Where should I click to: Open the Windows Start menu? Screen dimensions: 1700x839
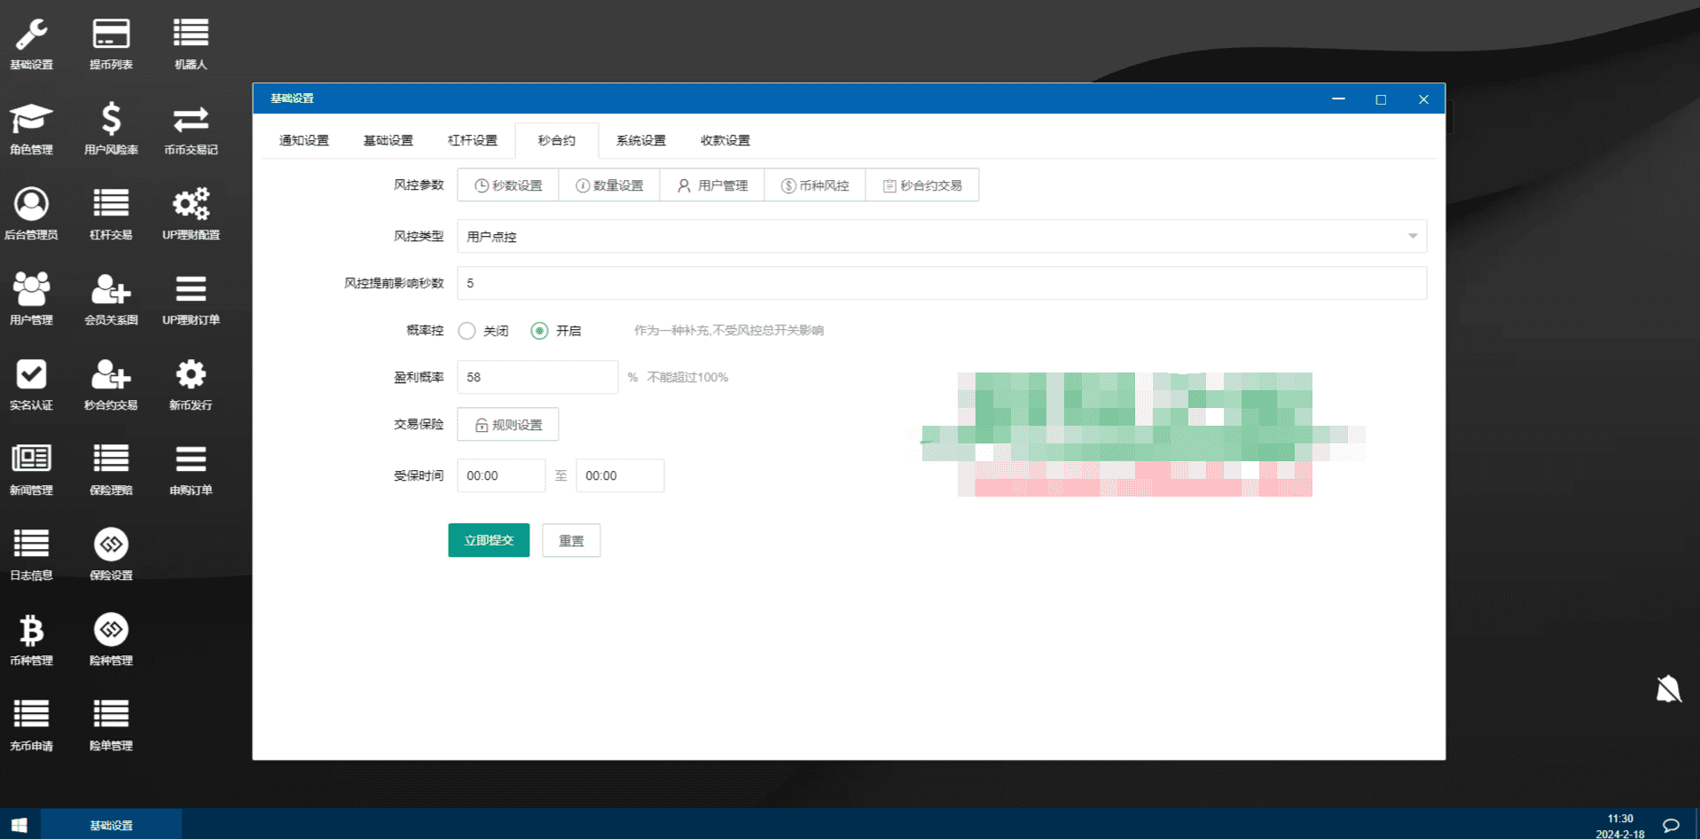tap(20, 825)
